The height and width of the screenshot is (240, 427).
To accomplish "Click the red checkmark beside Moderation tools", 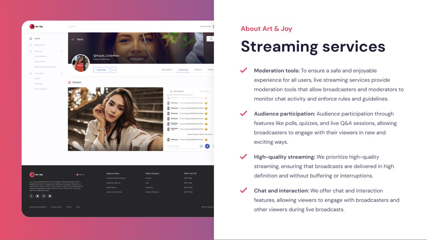I will (243, 70).
